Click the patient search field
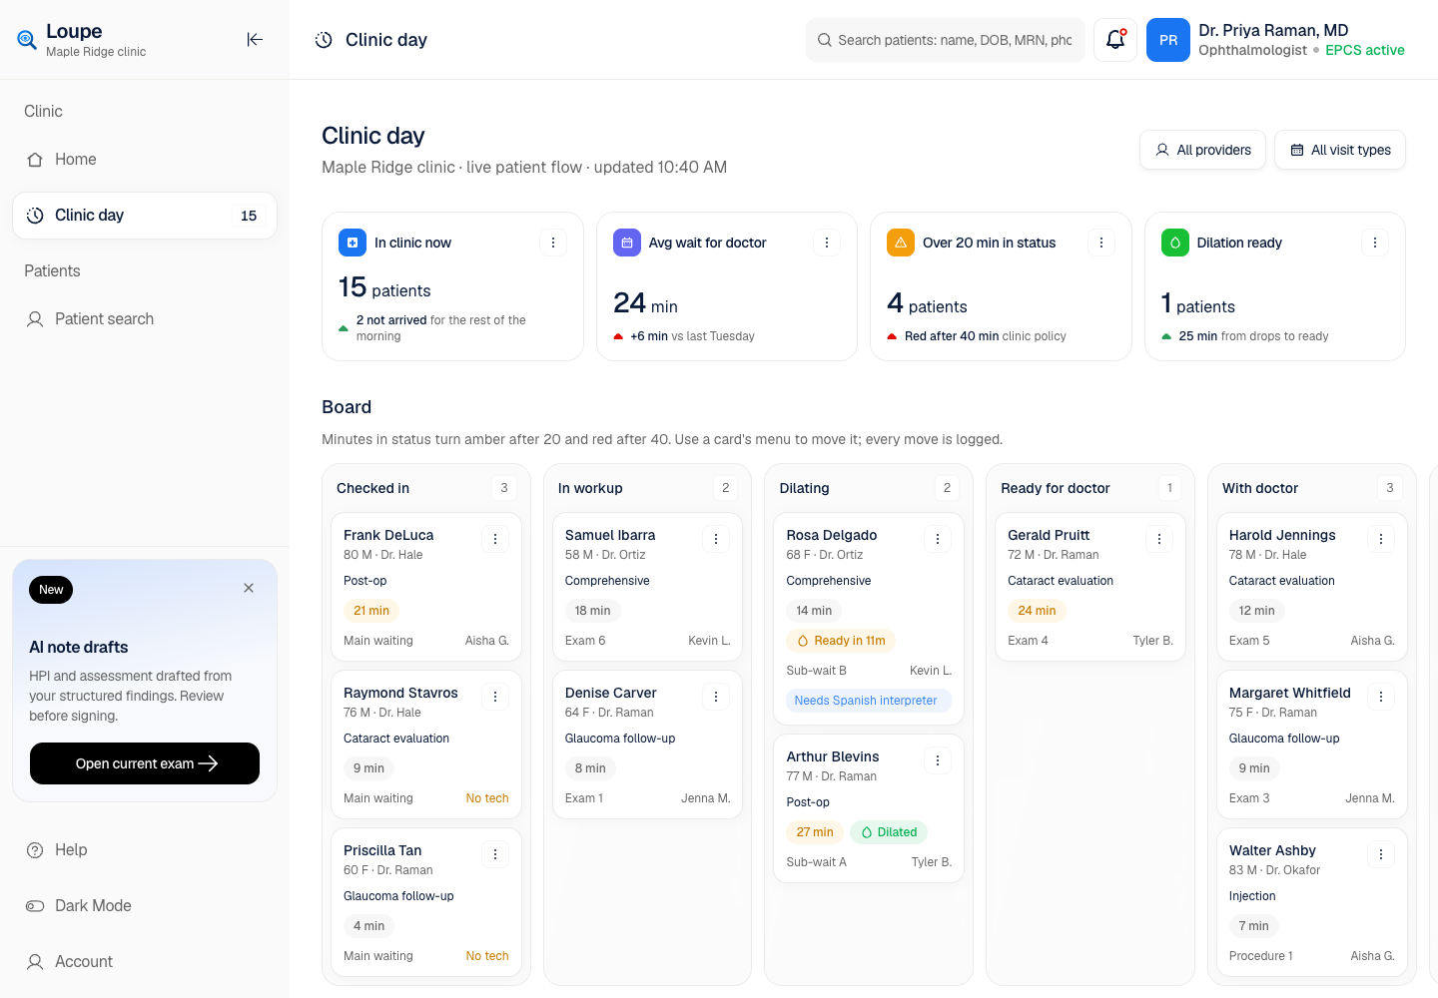This screenshot has height=998, width=1438. click(x=946, y=40)
